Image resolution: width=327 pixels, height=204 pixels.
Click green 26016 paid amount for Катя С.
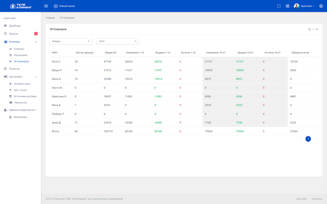tap(158, 62)
